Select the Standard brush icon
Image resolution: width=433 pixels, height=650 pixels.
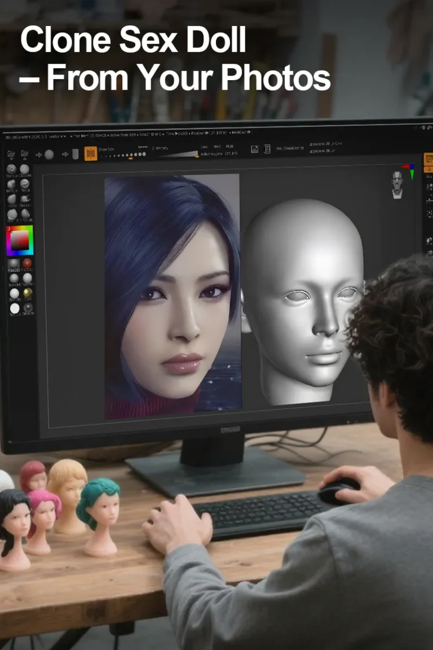11,169
